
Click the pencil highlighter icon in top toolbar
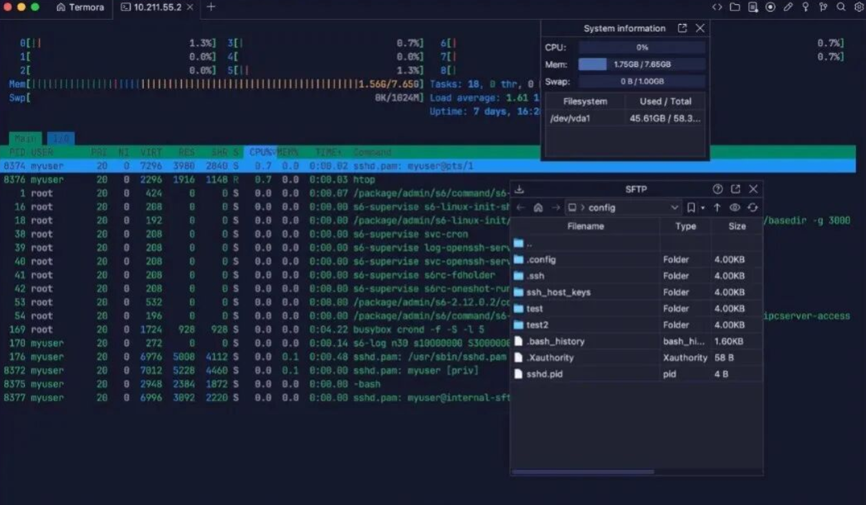(788, 7)
